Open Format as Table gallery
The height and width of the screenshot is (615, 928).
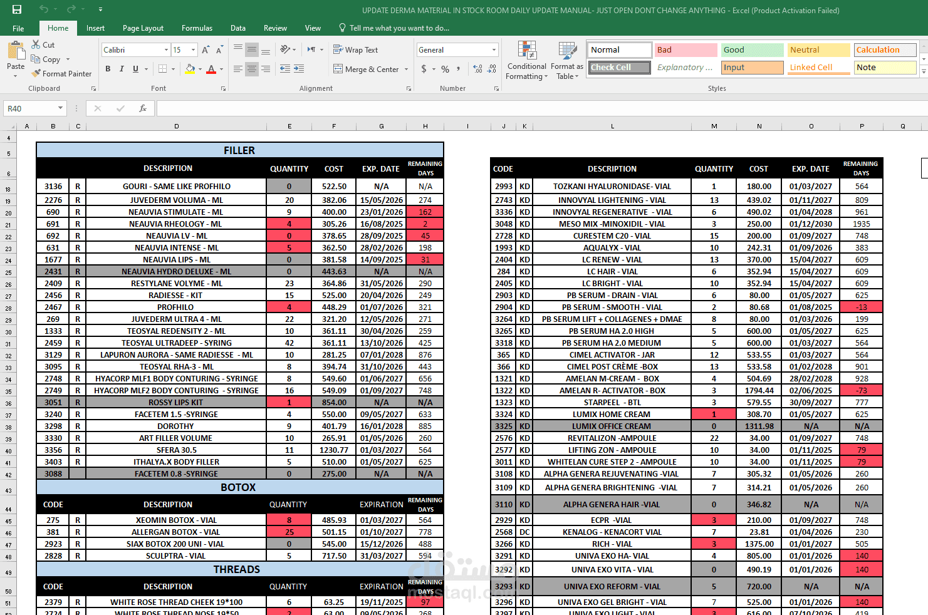pos(567,61)
